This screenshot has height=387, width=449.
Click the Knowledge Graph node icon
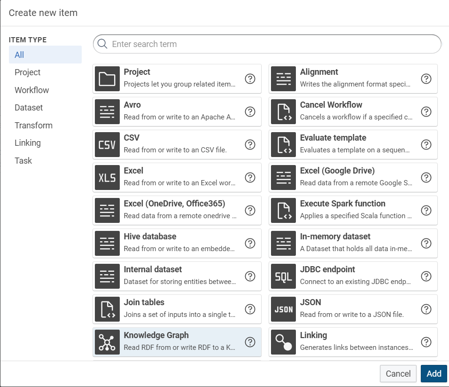click(107, 342)
